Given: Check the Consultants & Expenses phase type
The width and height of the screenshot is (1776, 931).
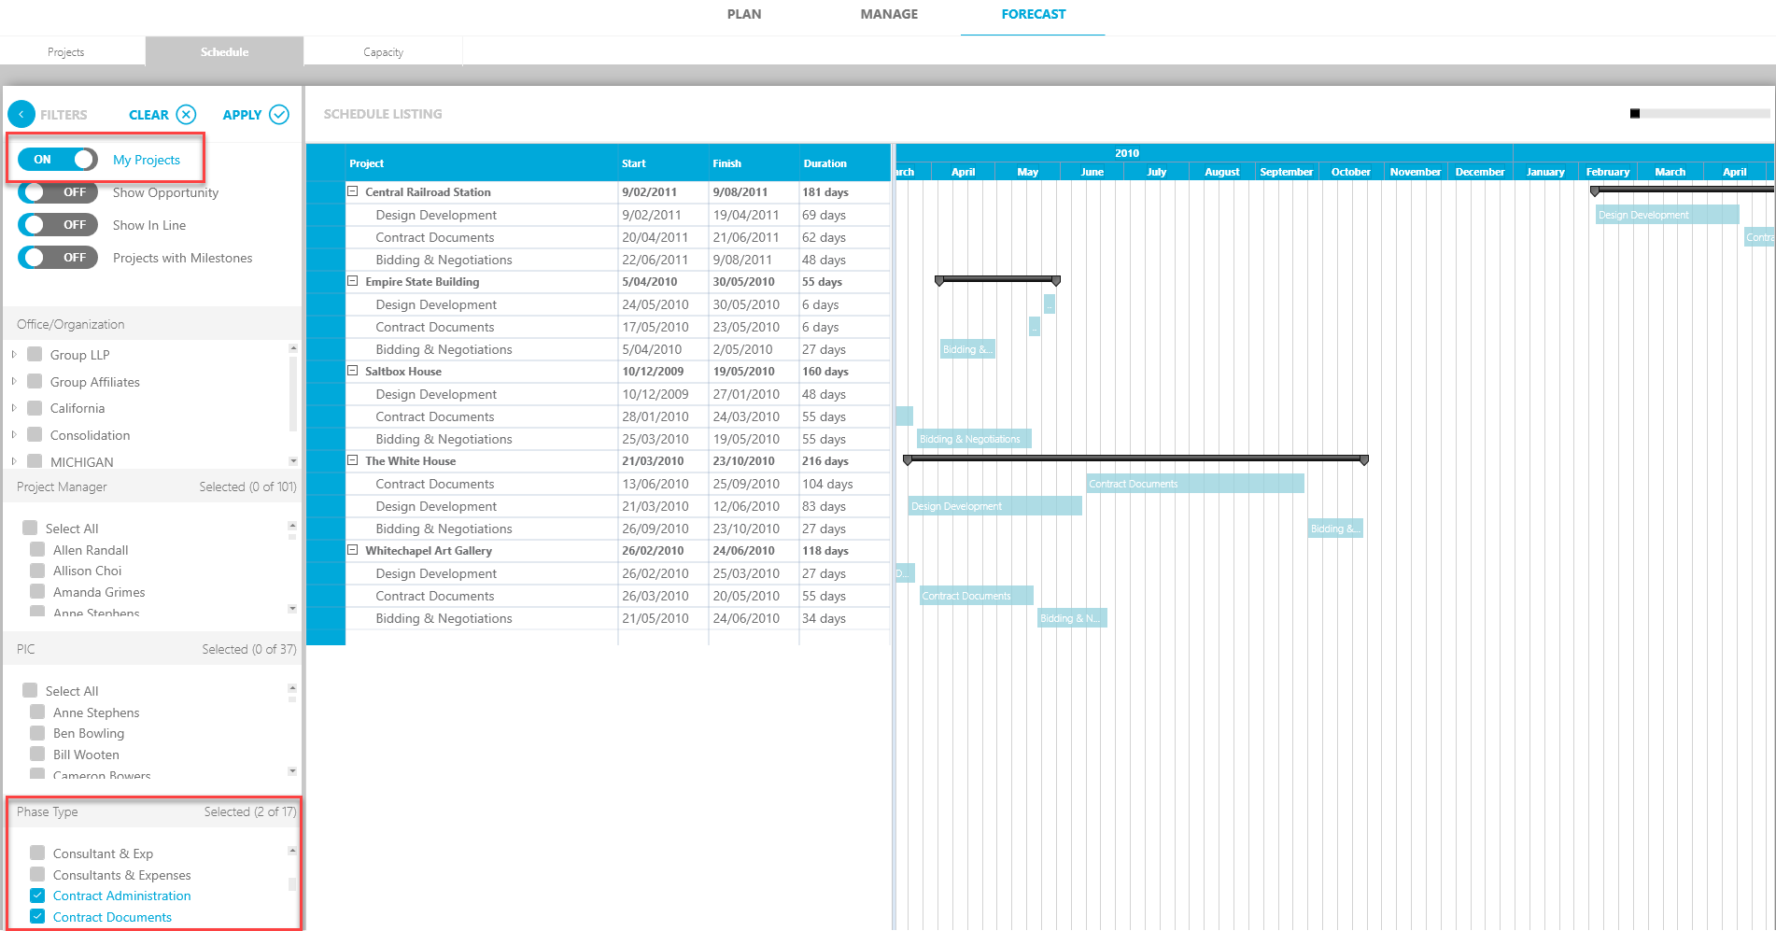Looking at the screenshot, I should click(36, 874).
